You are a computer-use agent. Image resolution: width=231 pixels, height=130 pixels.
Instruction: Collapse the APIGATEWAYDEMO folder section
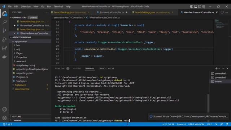point(10,38)
